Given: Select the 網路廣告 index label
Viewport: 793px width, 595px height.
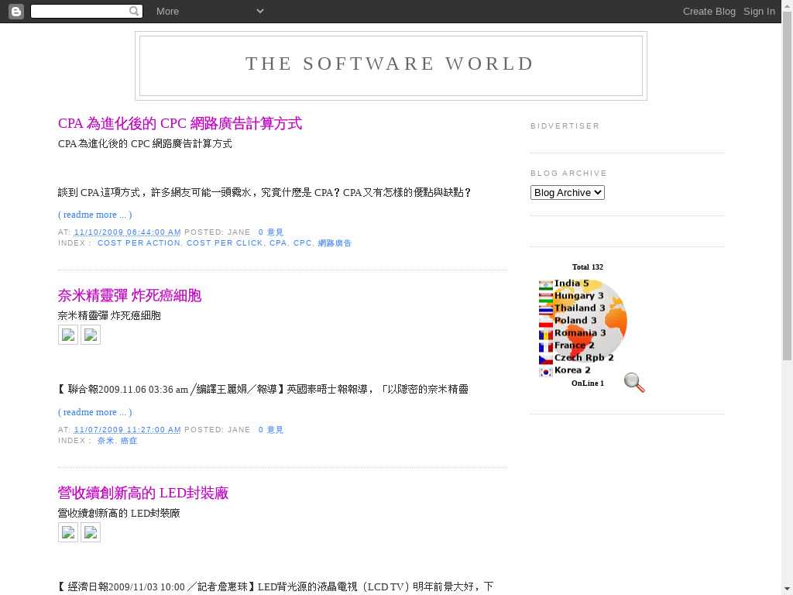Looking at the screenshot, I should pyautogui.click(x=335, y=243).
